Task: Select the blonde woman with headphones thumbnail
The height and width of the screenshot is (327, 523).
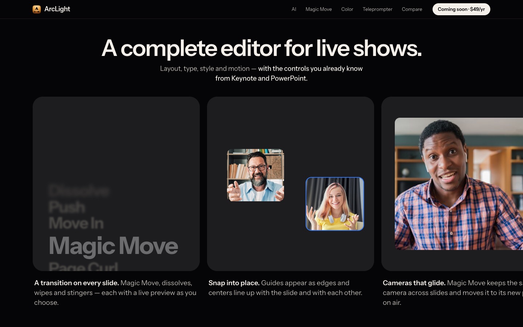Action: (x=335, y=204)
